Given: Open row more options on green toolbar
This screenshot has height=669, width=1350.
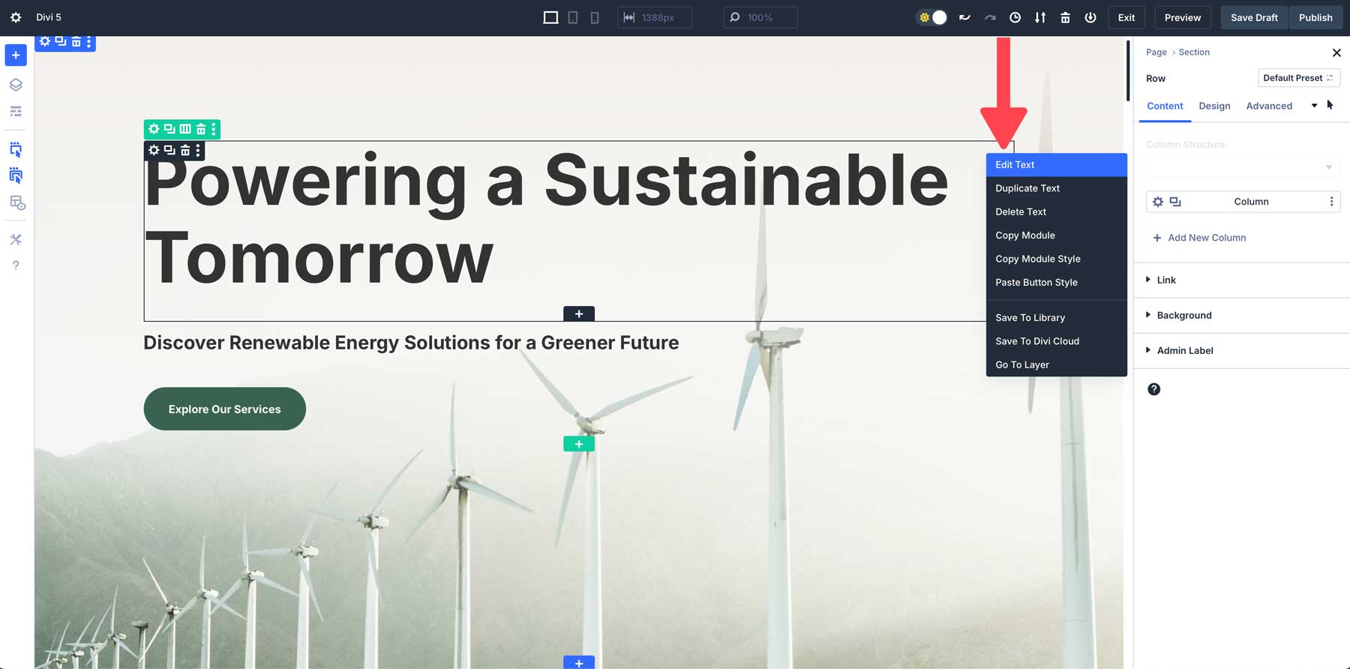Looking at the screenshot, I should [214, 129].
